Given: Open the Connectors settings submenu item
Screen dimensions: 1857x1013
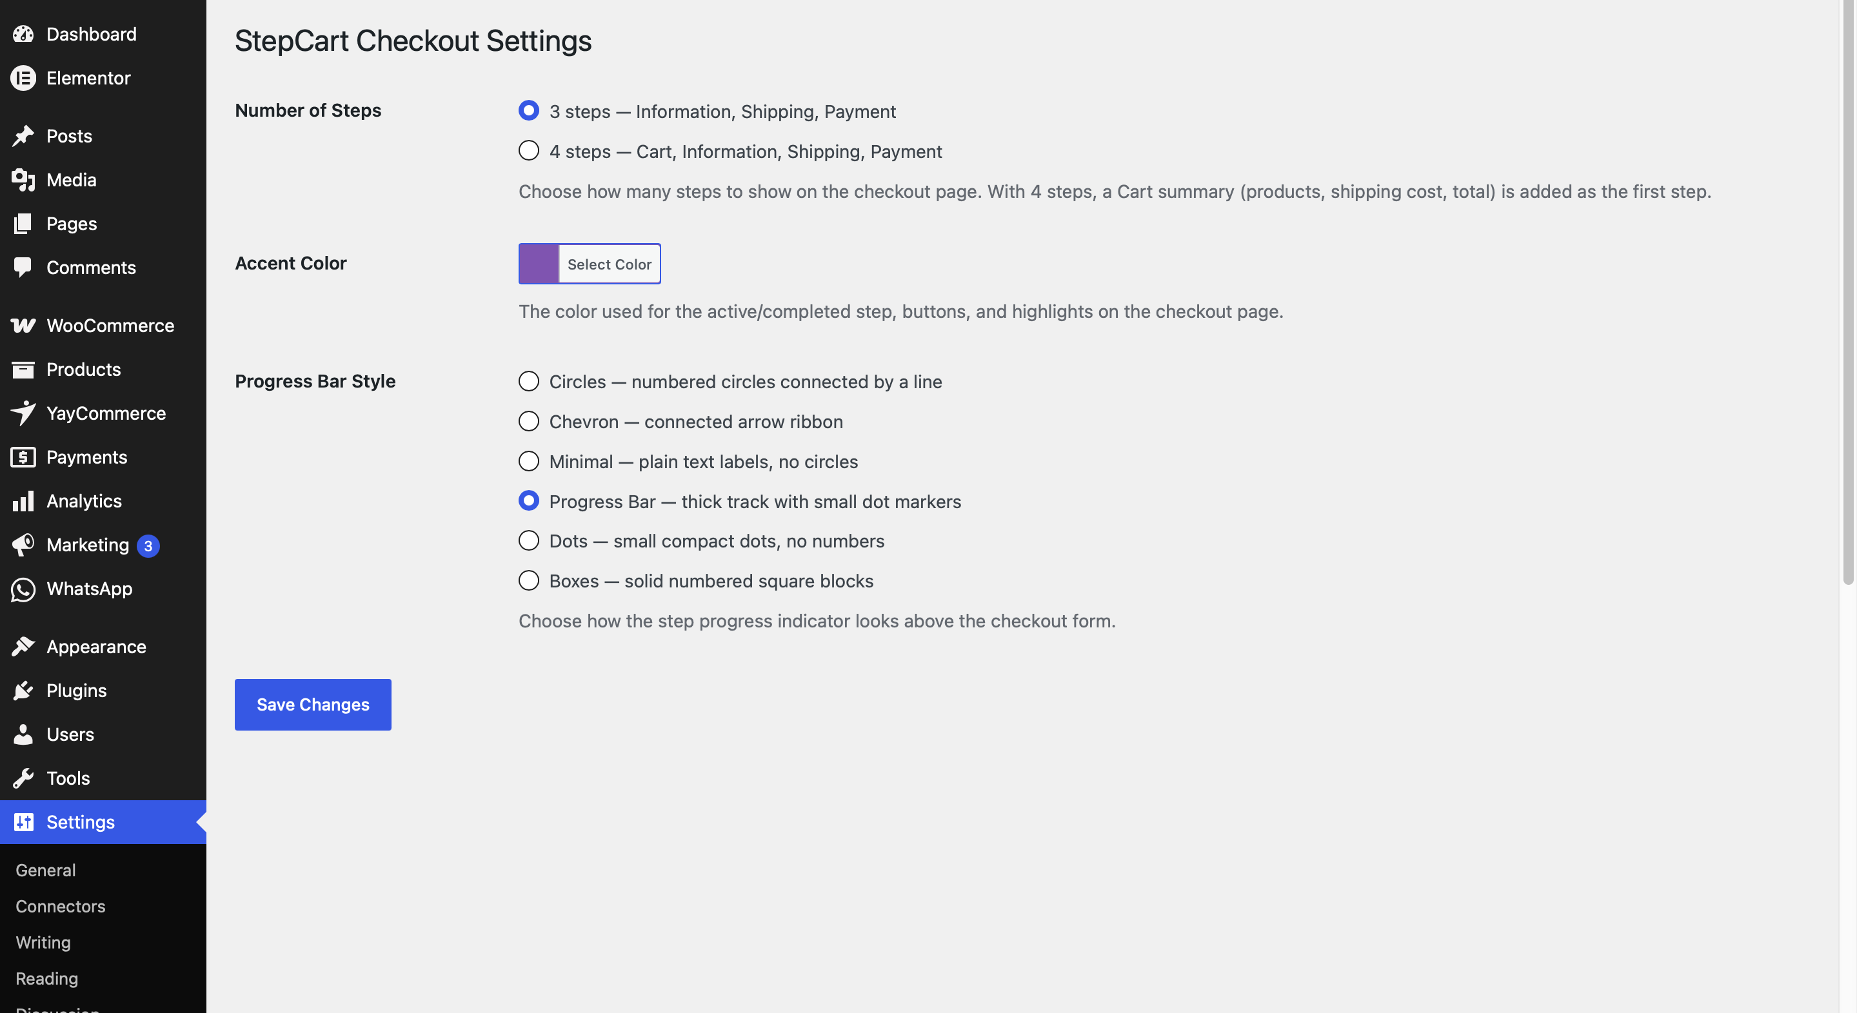Looking at the screenshot, I should point(61,906).
